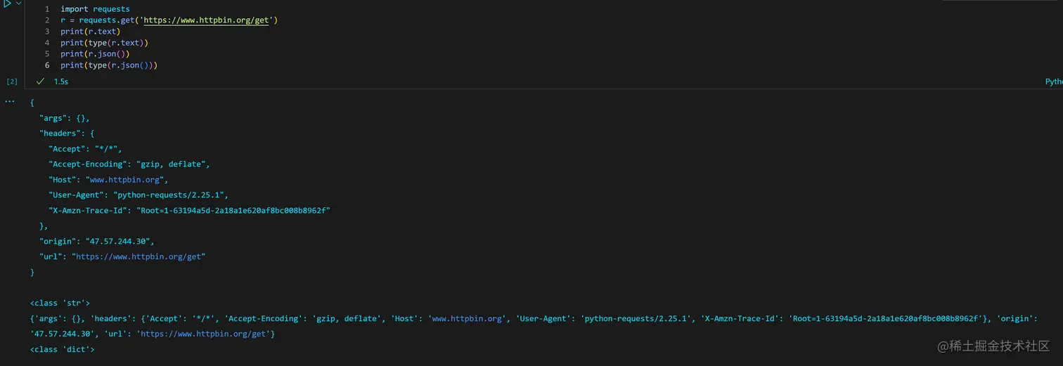Open the 'url' link on the last dict line
The image size is (1063, 366).
point(203,334)
